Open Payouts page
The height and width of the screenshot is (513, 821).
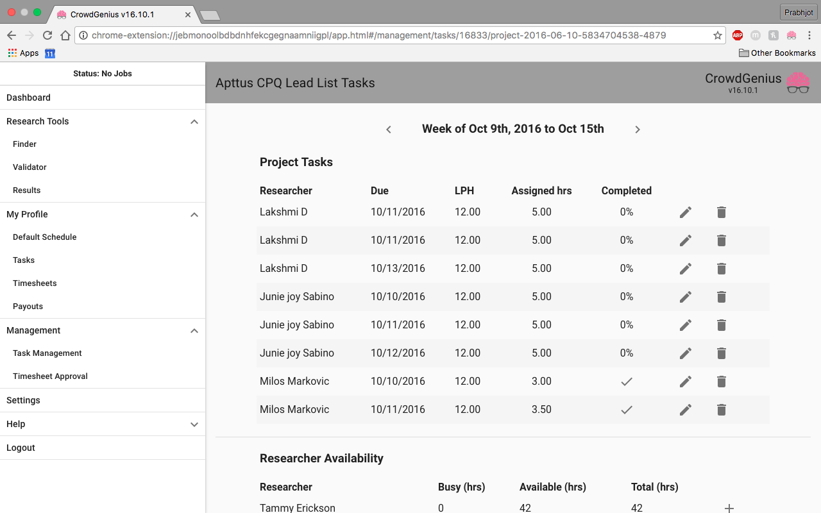[103, 307]
